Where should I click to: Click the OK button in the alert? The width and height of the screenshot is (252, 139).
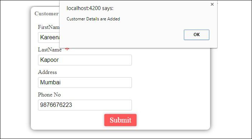pyautogui.click(x=196, y=35)
